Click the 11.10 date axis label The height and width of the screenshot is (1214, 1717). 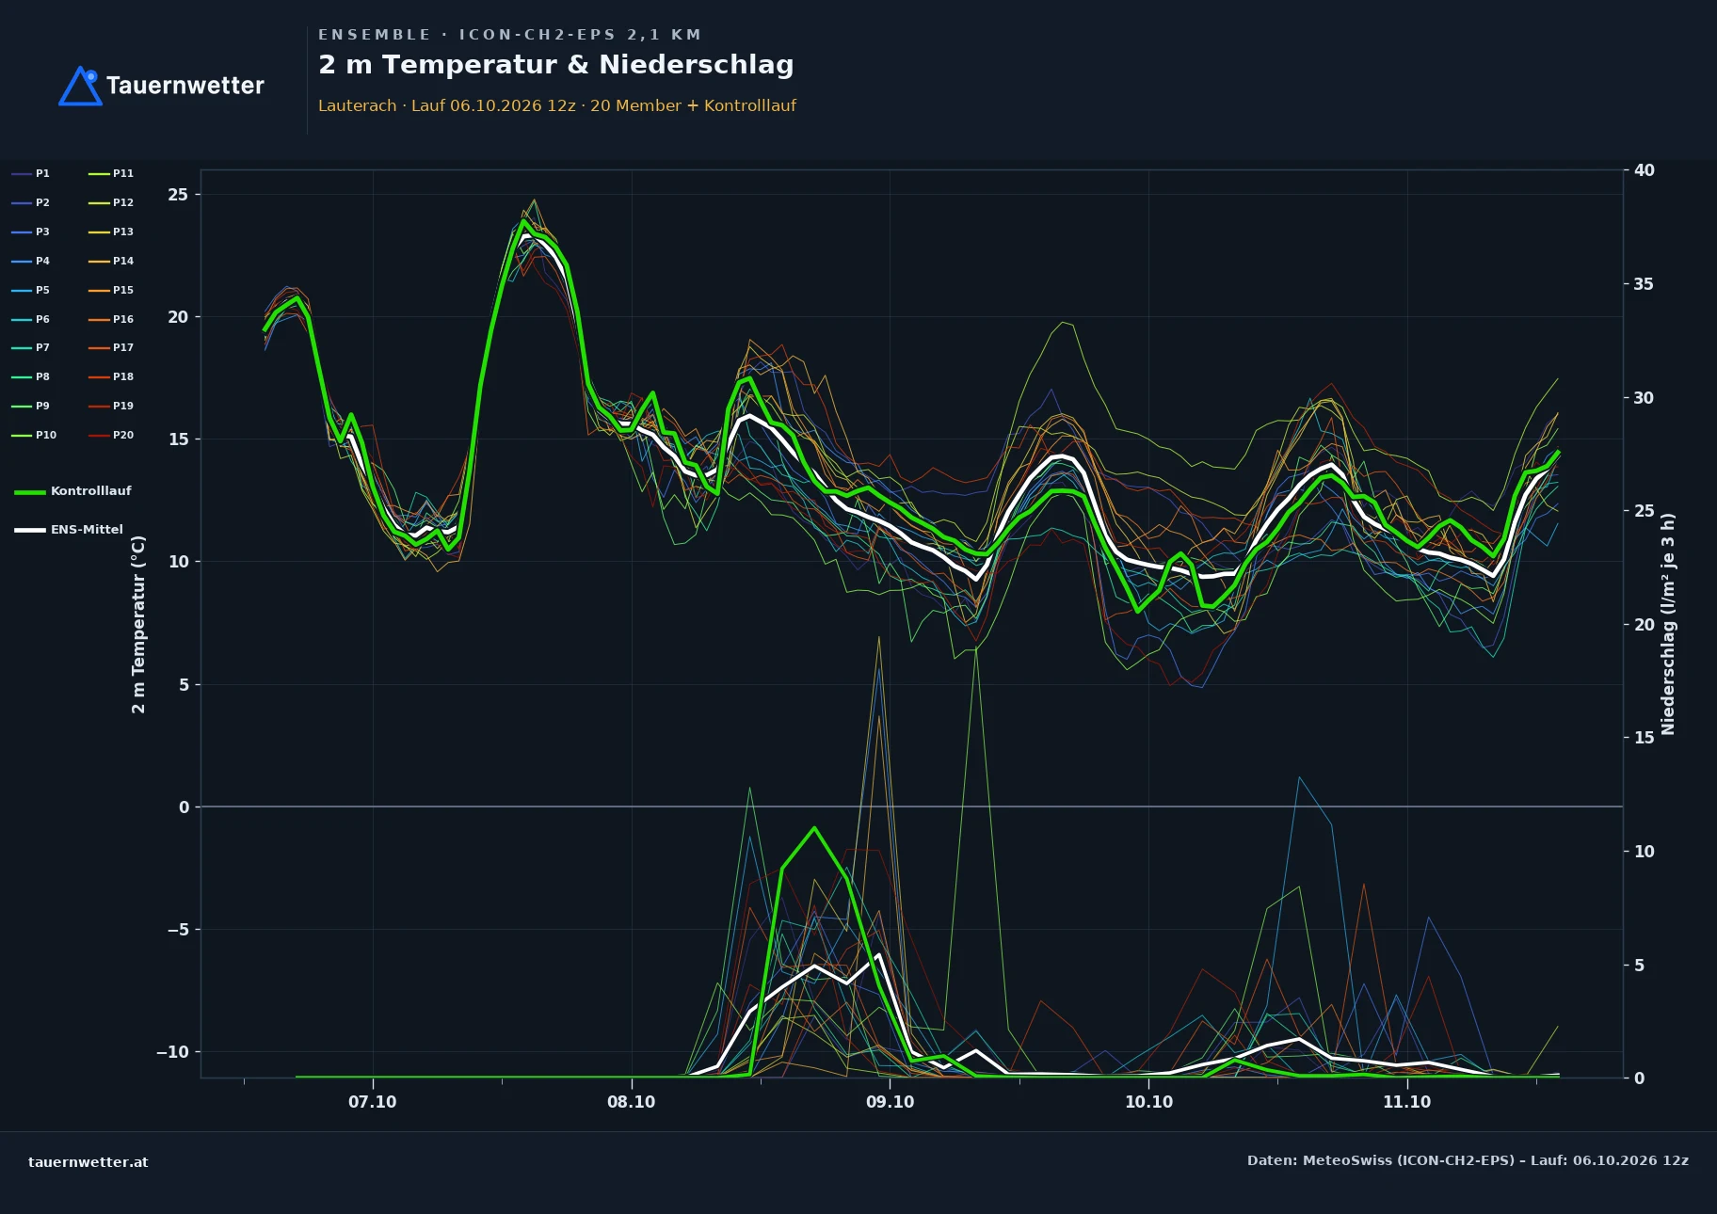pyautogui.click(x=1407, y=1102)
